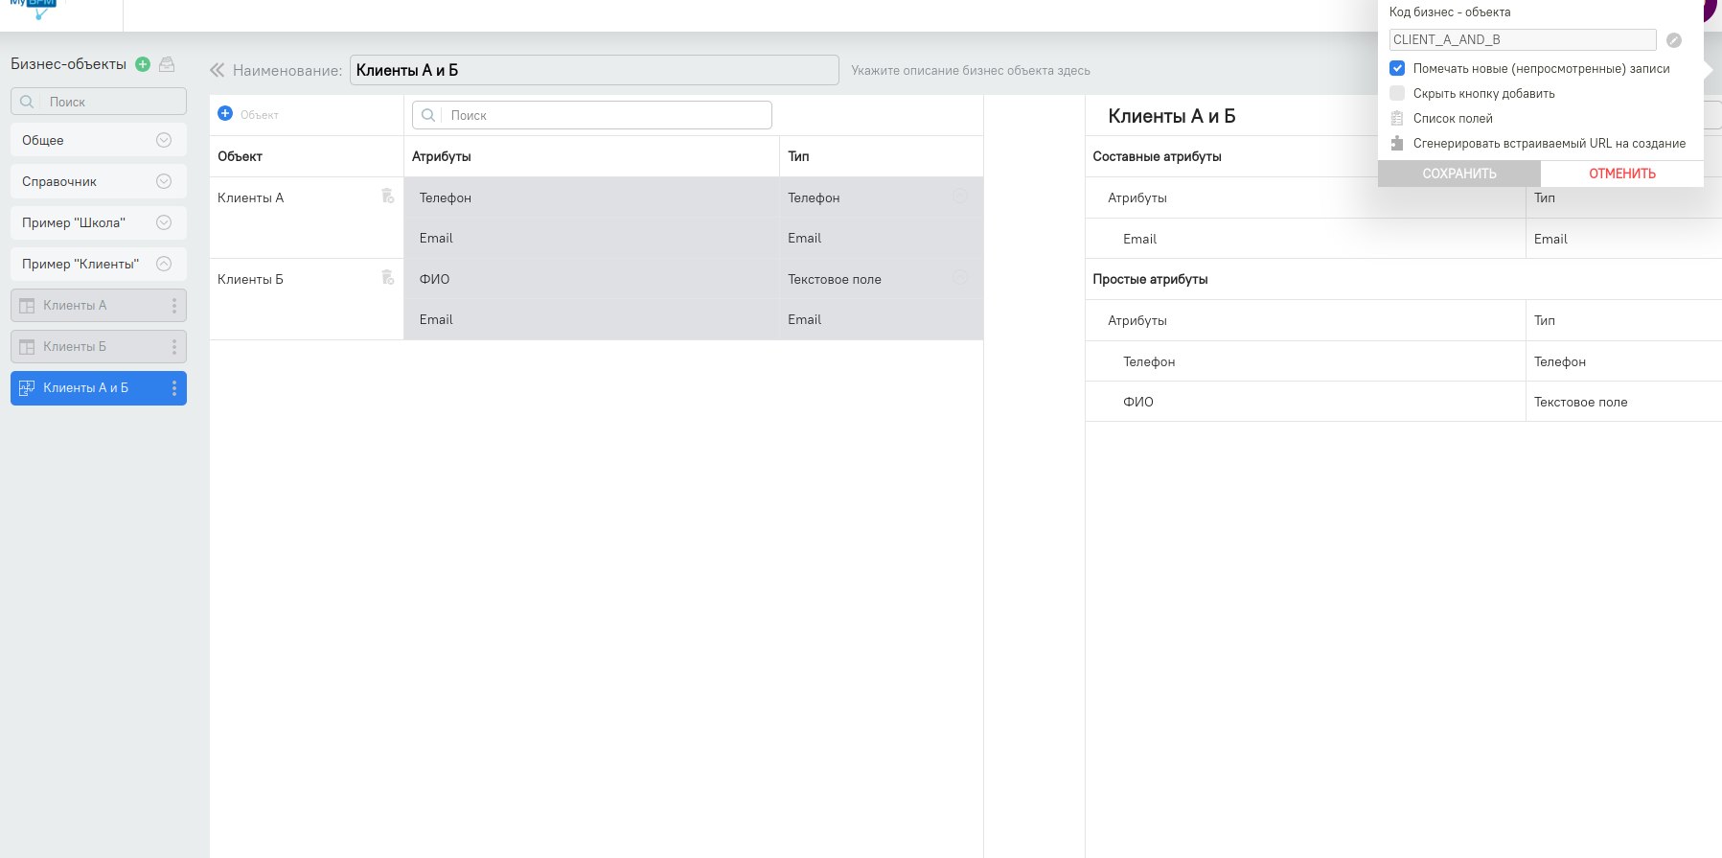1722x858 pixels.
Task: Uncheck Помечать новые (непросмотренные) записи checkbox
Action: (x=1397, y=69)
